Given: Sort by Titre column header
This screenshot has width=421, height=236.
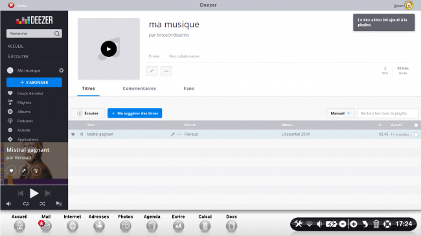Looking at the screenshot, I should point(91,125).
